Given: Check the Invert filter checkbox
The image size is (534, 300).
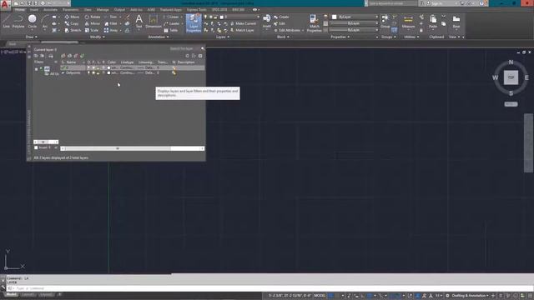Looking at the screenshot, I should 36,147.
